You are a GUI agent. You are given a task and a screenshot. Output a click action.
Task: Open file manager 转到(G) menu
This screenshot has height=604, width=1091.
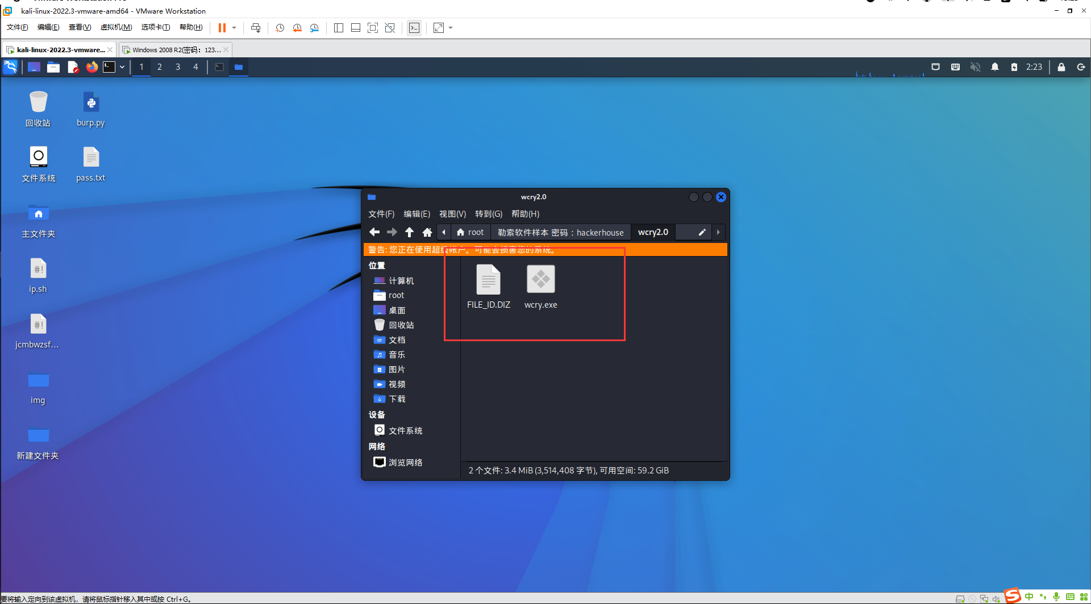489,214
